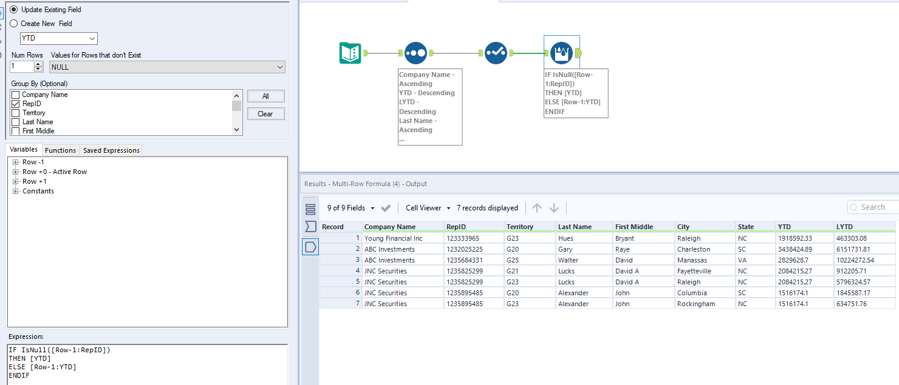899x385 pixels.
Task: Select the Select tool node
Action: tap(496, 53)
